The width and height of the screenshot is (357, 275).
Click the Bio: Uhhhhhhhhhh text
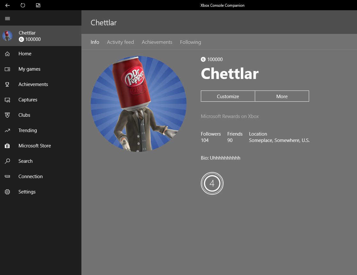click(x=220, y=158)
